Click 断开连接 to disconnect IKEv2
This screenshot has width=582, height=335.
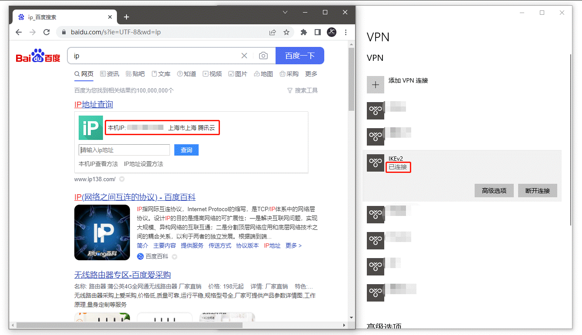(538, 191)
